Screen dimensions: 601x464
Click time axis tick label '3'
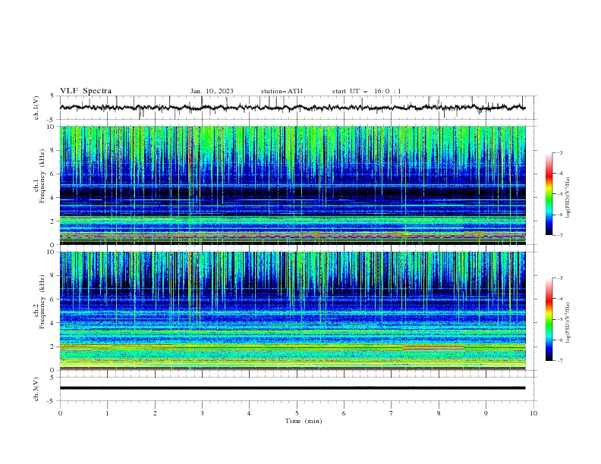(x=202, y=413)
